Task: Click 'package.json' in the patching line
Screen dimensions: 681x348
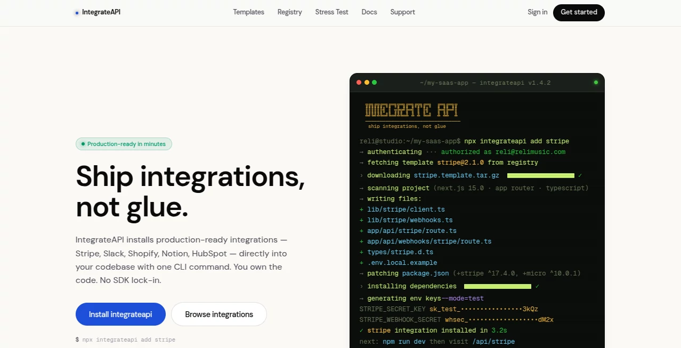Action: click(426, 273)
